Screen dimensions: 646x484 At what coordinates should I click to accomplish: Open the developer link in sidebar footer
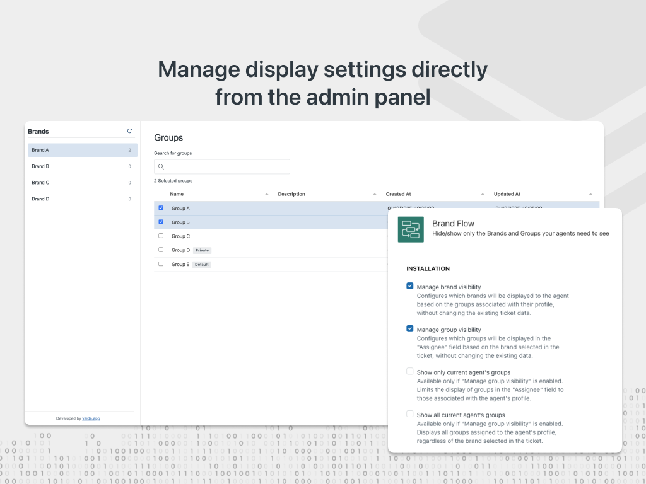(x=91, y=418)
